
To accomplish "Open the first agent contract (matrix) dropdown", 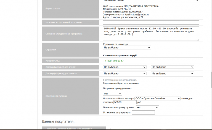I will (124, 67).
